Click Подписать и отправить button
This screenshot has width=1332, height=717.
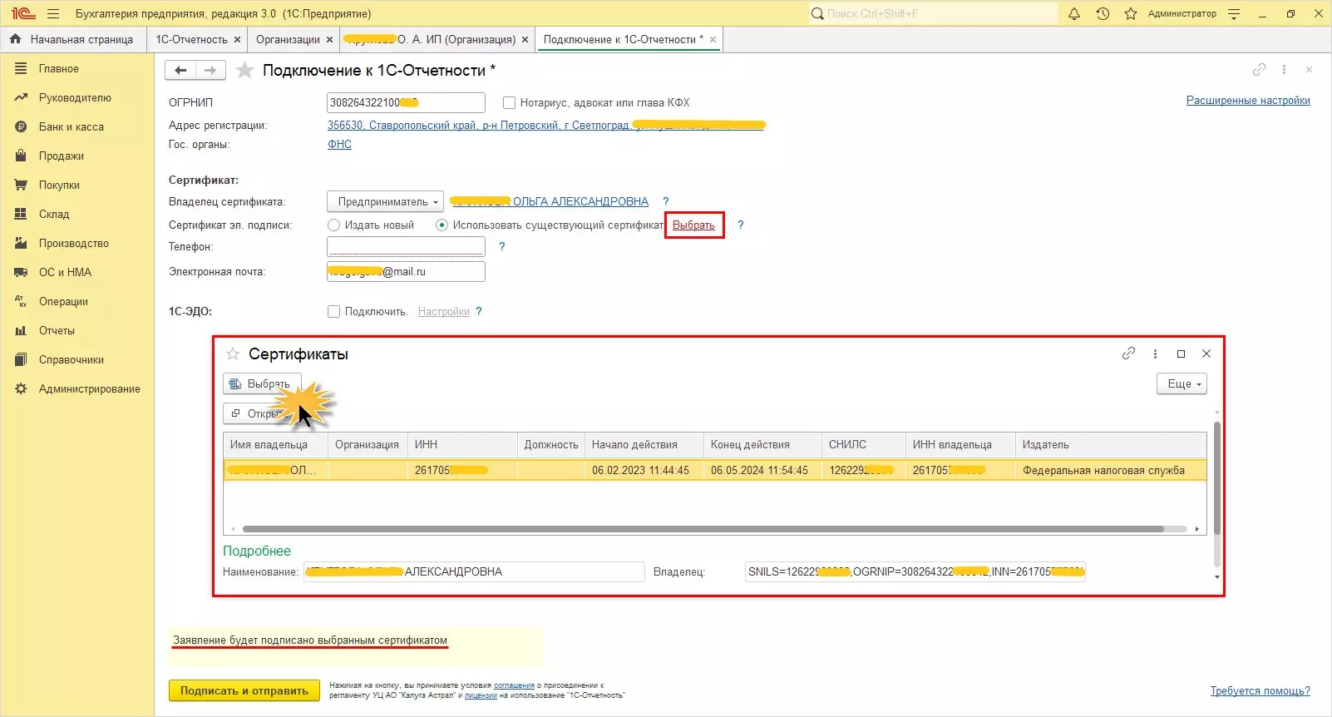pyautogui.click(x=244, y=690)
